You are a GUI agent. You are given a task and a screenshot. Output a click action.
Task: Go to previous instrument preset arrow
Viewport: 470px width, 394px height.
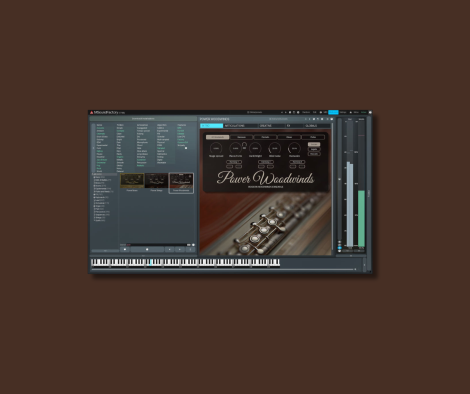click(305, 119)
